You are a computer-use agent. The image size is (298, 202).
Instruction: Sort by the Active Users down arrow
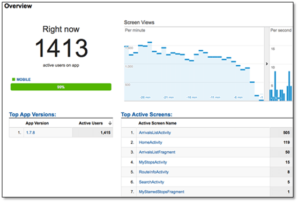[110, 123]
